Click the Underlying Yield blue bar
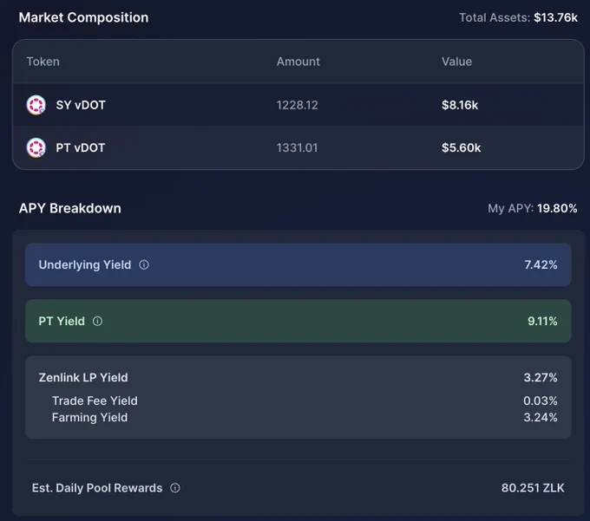Image resolution: width=590 pixels, height=521 pixels. tap(298, 264)
